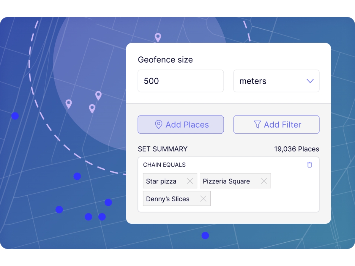This screenshot has width=355, height=266.
Task: Click the CHAIN EQUALS label
Action: [164, 165]
